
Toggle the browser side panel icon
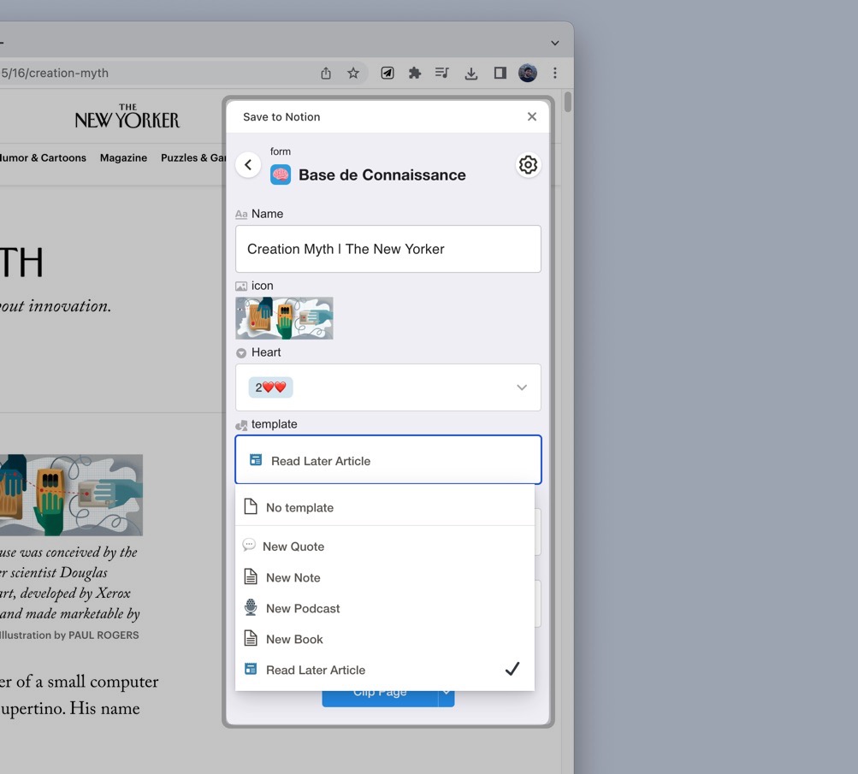(500, 73)
